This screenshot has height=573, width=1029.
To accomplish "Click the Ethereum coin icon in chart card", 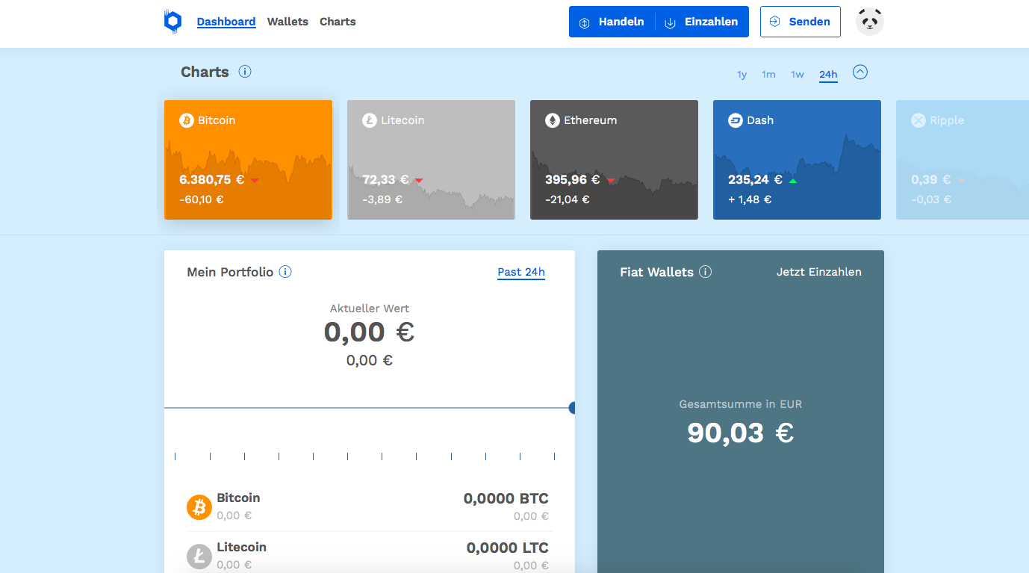I will pos(553,120).
